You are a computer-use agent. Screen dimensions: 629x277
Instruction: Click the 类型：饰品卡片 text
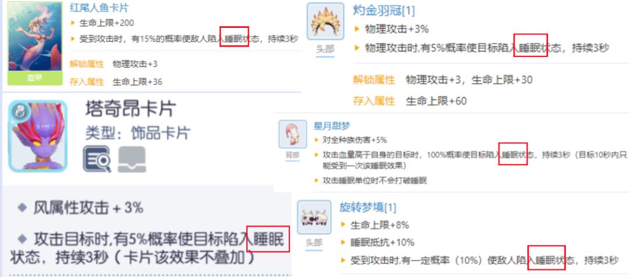137,132
